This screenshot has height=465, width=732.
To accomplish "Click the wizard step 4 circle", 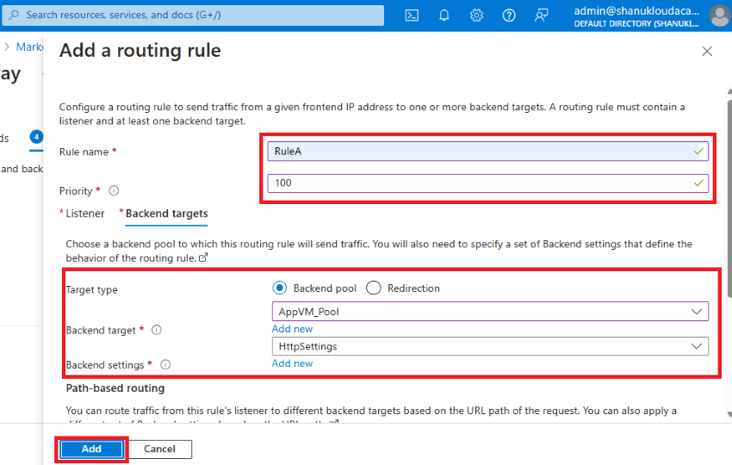I will point(36,137).
